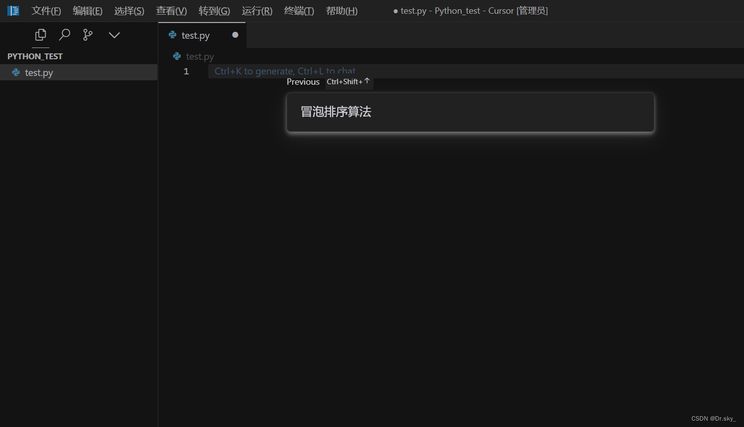This screenshot has height=427, width=744.
Task: Open the 编辑(E) menu
Action: click(x=88, y=11)
